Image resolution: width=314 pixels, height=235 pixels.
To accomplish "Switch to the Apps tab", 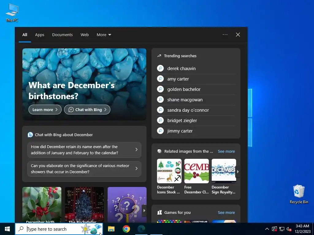I will 40,35.
